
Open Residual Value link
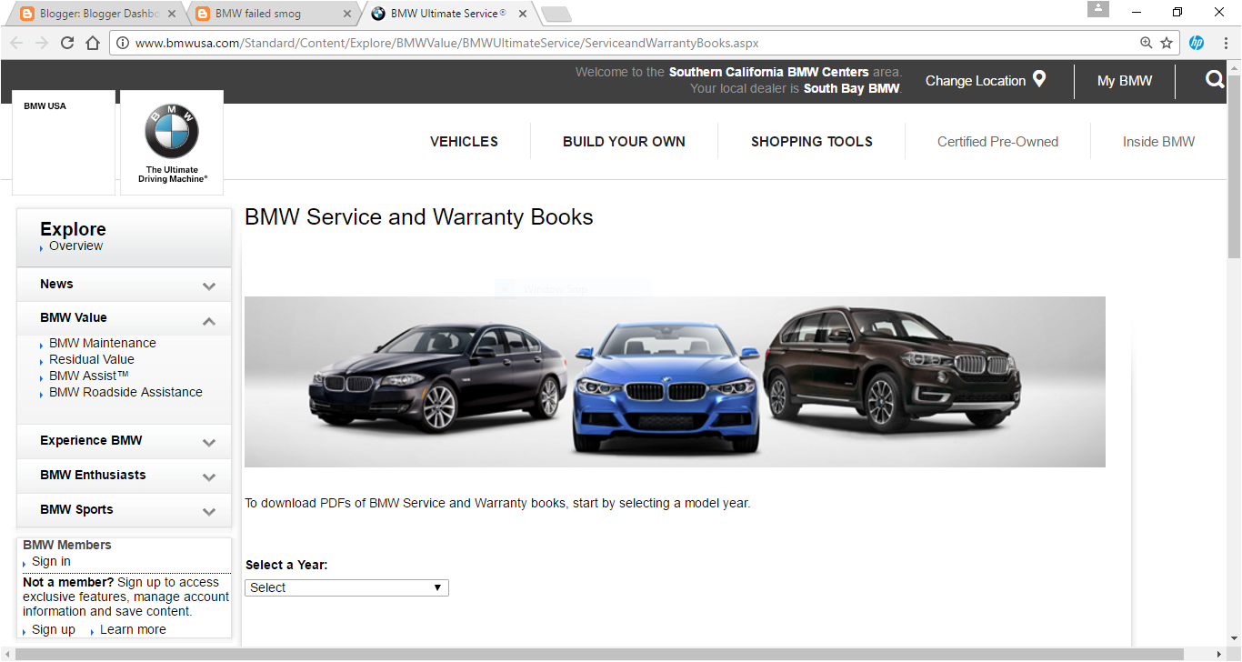(x=92, y=359)
